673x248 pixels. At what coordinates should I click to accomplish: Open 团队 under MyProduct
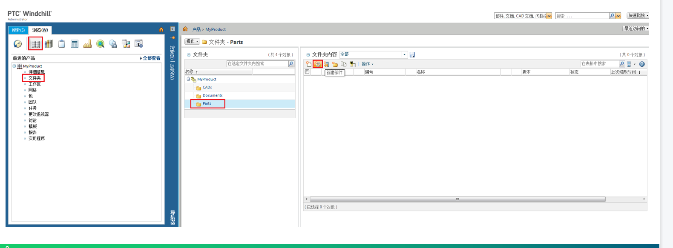pos(32,102)
